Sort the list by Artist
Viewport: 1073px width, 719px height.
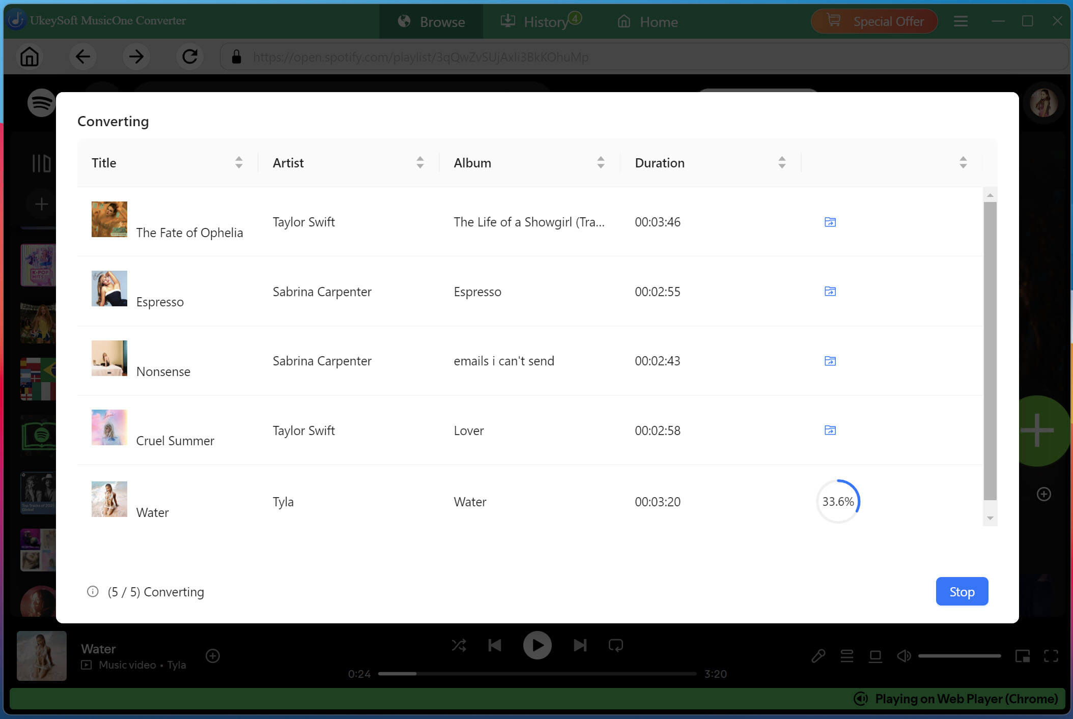point(420,162)
